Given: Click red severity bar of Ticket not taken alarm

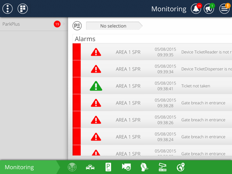Looking at the screenshot, I should point(76,86).
